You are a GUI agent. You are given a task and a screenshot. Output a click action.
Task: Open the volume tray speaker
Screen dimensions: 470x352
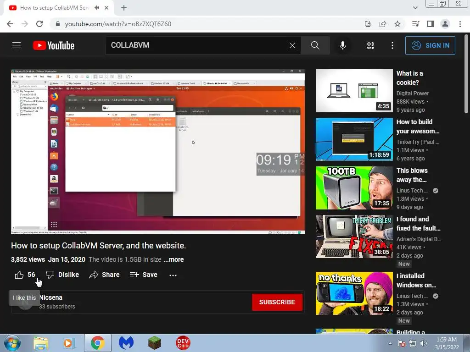click(x=423, y=343)
